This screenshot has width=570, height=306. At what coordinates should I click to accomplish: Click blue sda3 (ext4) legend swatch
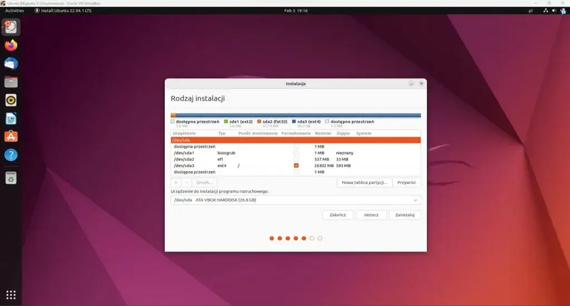[x=294, y=122]
